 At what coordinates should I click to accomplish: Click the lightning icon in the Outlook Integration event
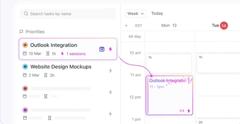pyautogui.click(x=189, y=111)
